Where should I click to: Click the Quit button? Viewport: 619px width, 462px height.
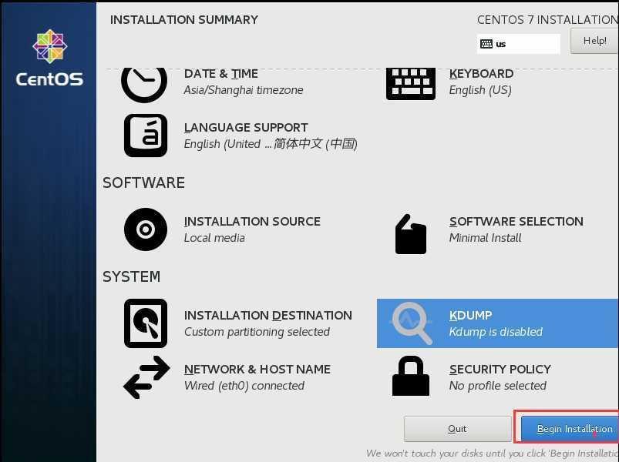point(458,428)
